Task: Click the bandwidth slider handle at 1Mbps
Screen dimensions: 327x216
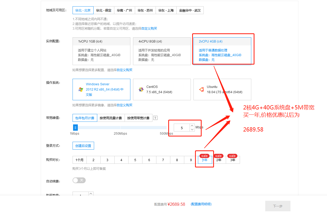Action: tap(75, 127)
